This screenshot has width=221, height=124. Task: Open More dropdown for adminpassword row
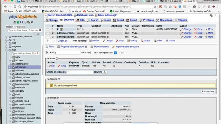(x=209, y=37)
